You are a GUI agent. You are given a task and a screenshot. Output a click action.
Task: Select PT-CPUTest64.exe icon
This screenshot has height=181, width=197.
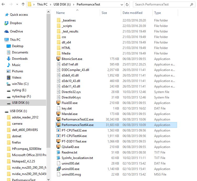(x=59, y=136)
